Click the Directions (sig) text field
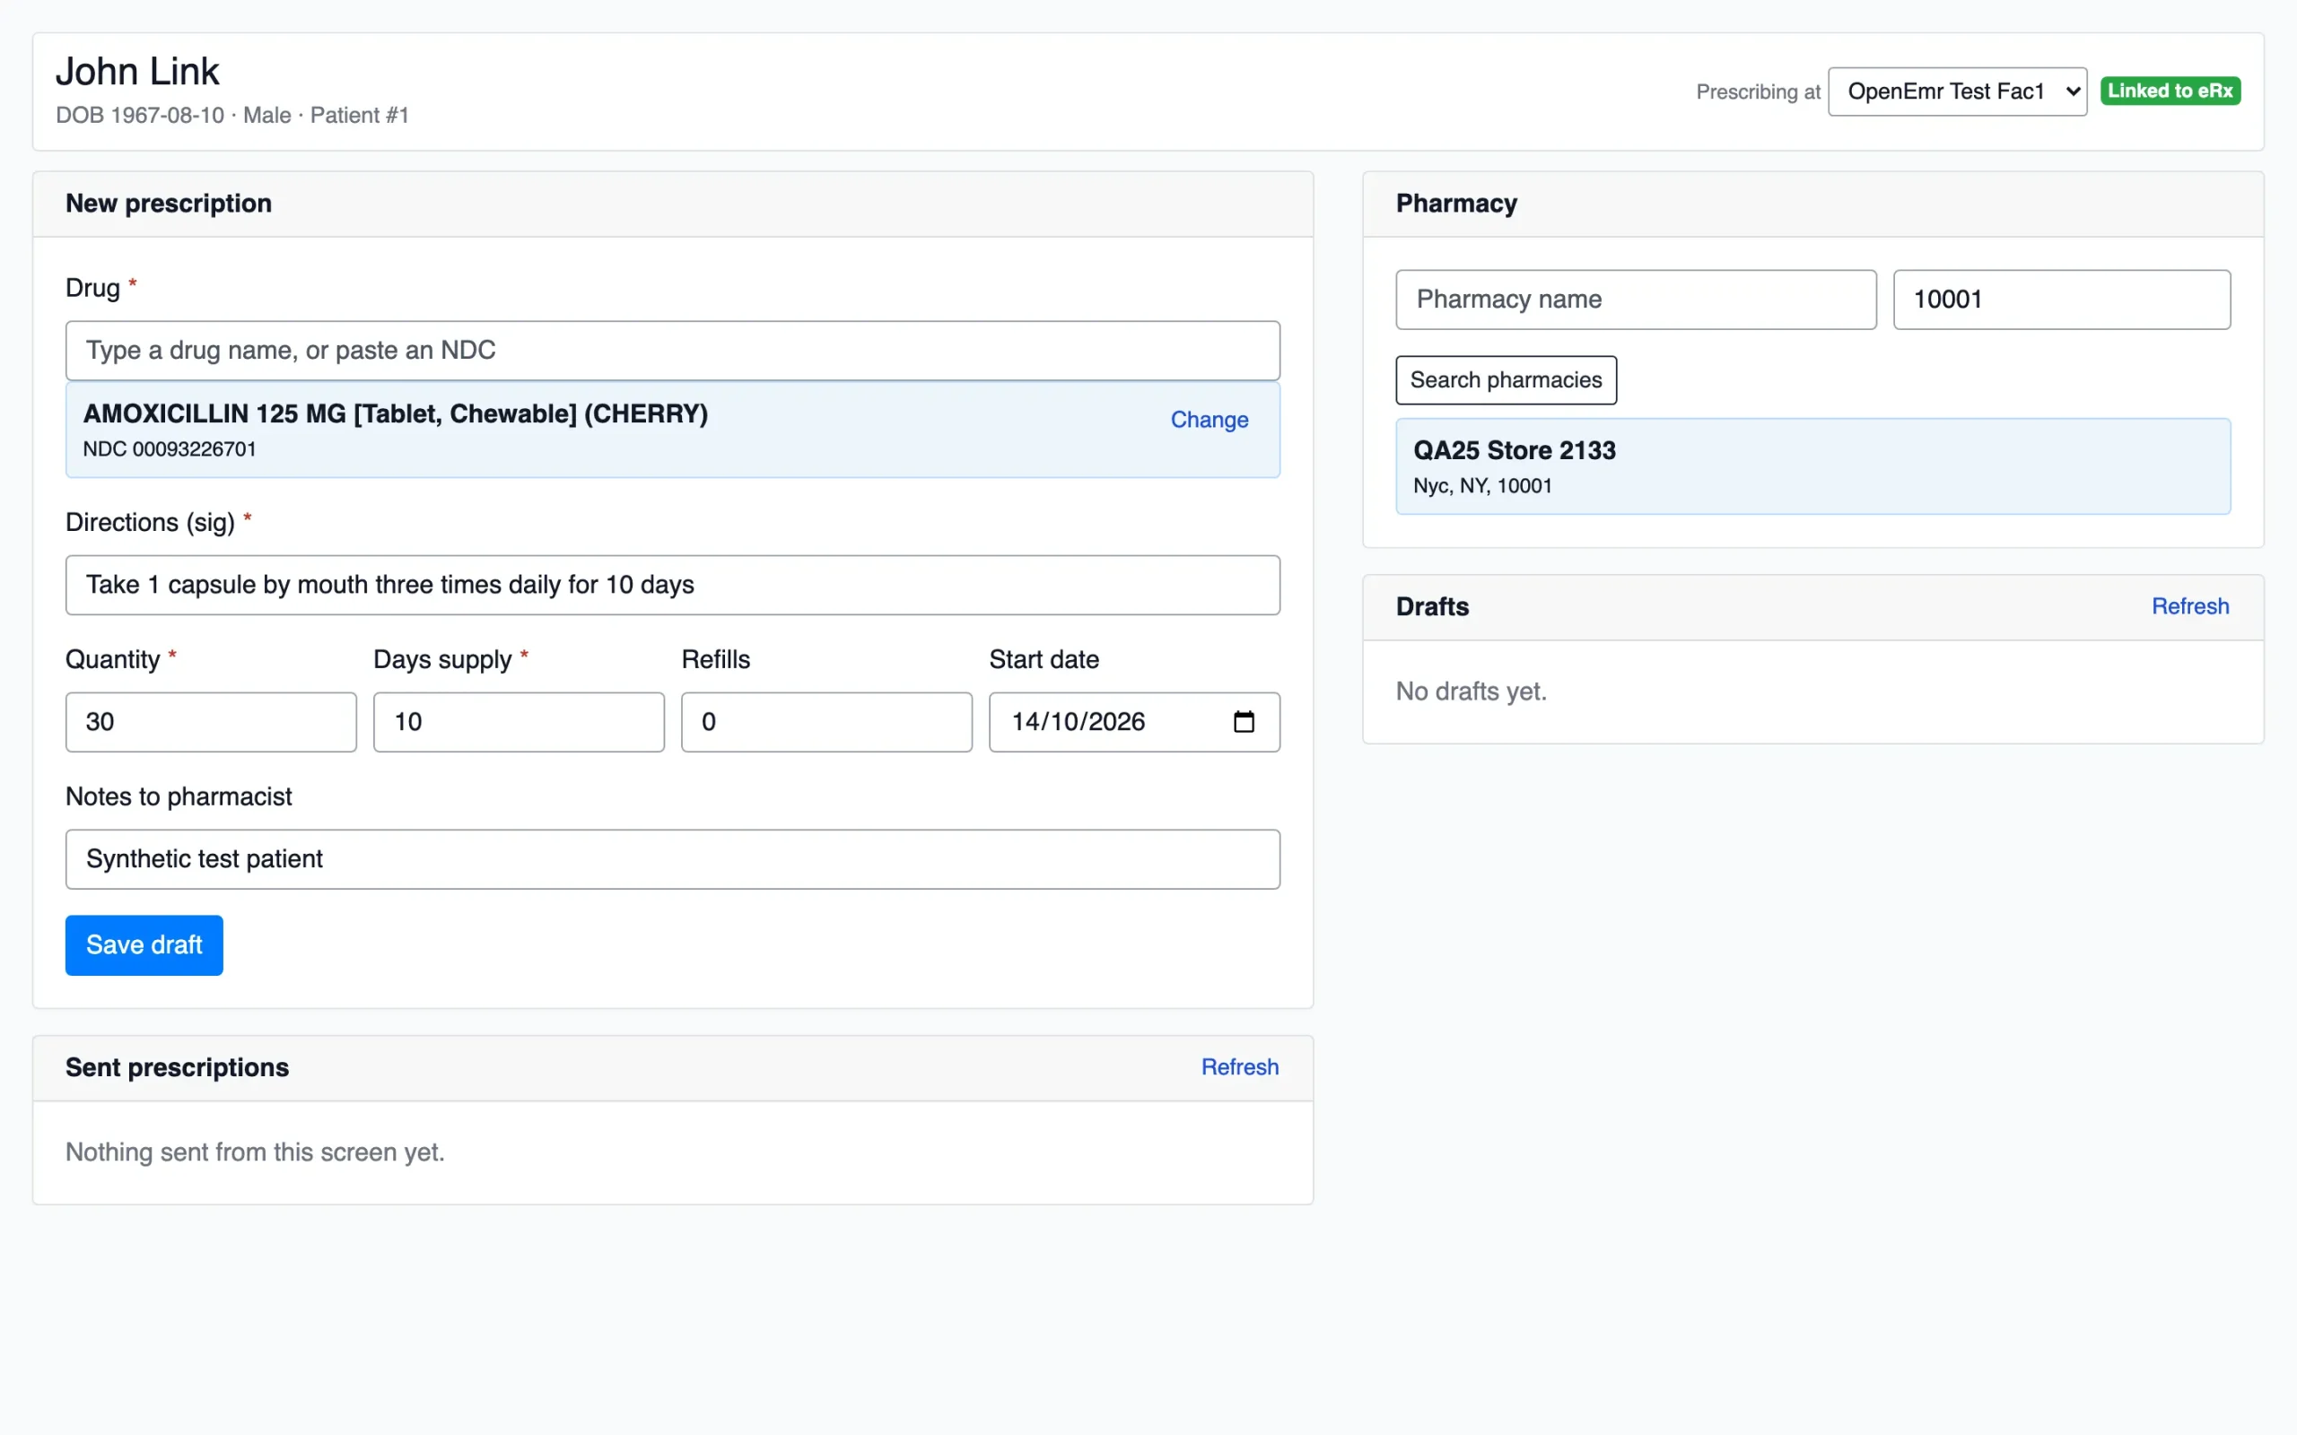Image resolution: width=2297 pixels, height=1435 pixels. [x=672, y=585]
